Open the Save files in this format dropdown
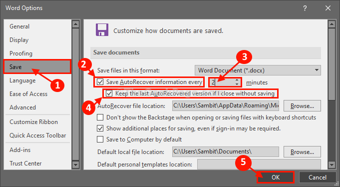The height and width of the screenshot is (187, 340). [x=258, y=70]
